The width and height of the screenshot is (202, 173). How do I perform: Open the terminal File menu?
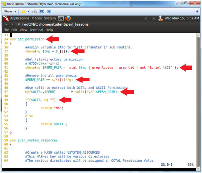pos(6,30)
